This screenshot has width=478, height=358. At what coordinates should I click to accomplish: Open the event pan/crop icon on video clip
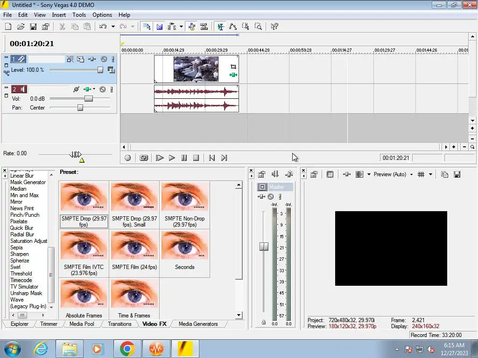click(x=233, y=67)
